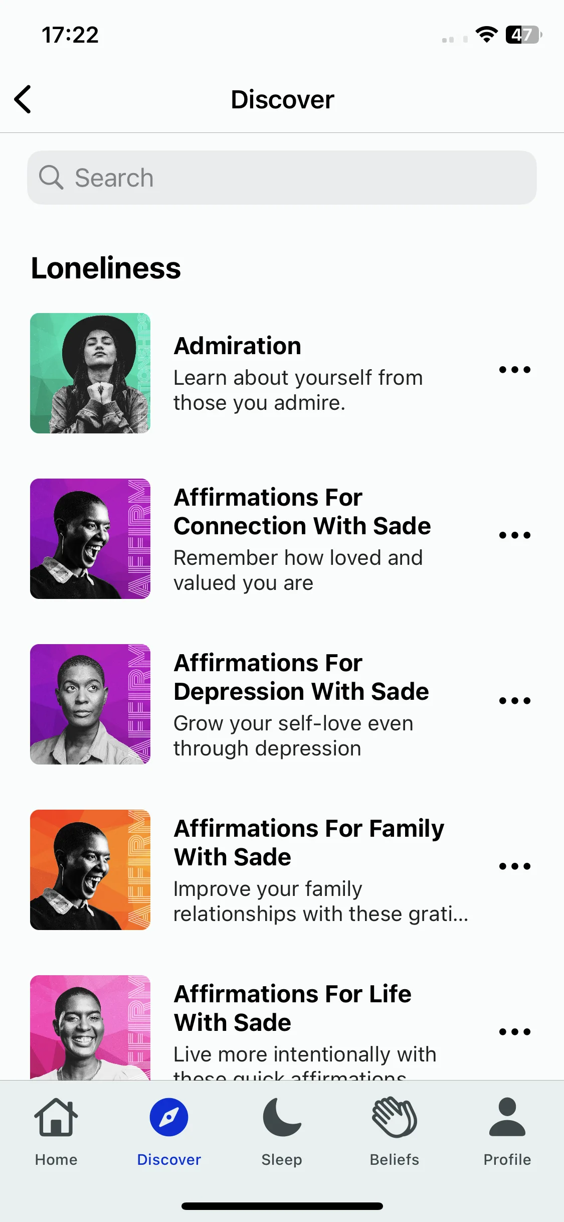
Task: Tap the Admiration title text
Action: (x=238, y=346)
